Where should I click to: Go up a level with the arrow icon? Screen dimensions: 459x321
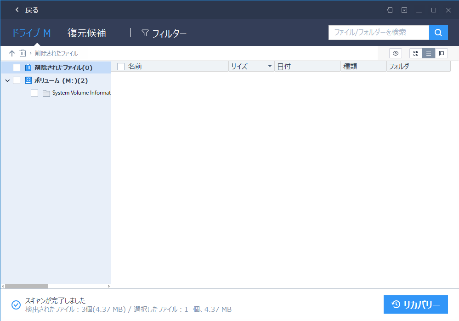pos(11,53)
